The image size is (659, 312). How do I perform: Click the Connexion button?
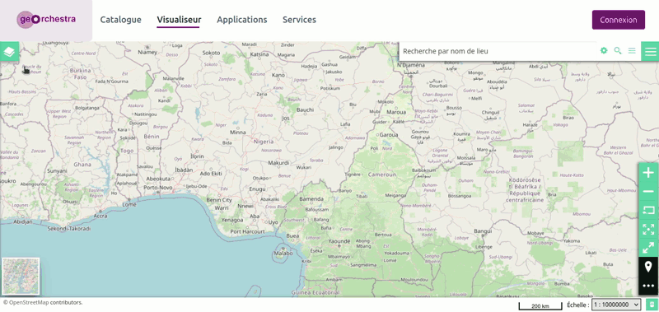coord(619,20)
